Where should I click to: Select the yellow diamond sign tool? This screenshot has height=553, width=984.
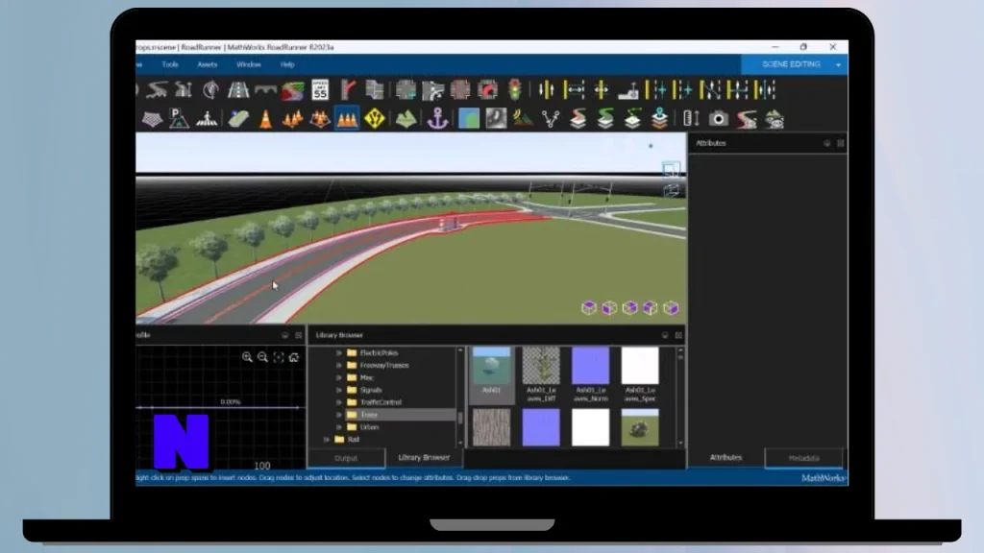[375, 119]
